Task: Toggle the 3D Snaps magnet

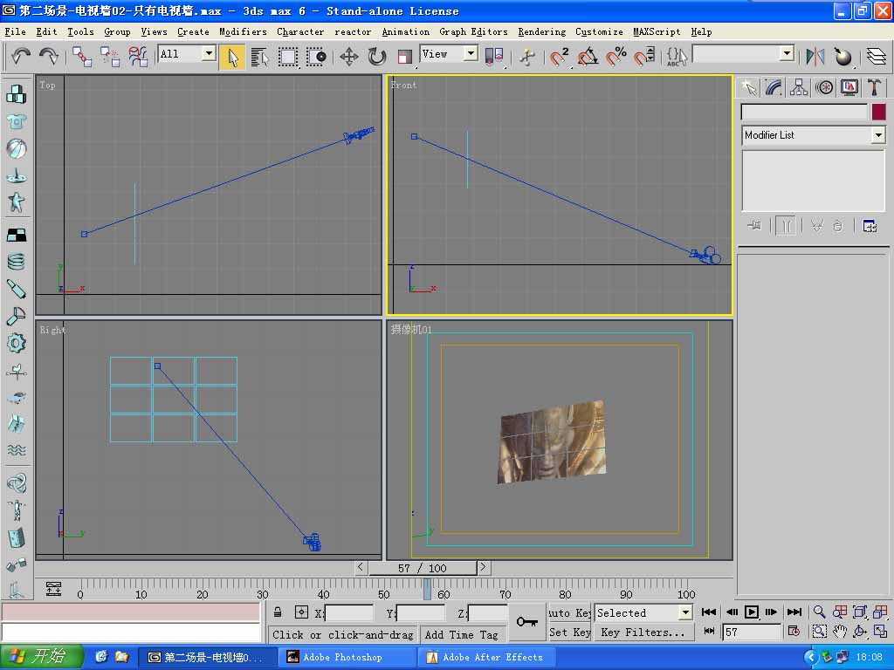Action: pyautogui.click(x=559, y=57)
